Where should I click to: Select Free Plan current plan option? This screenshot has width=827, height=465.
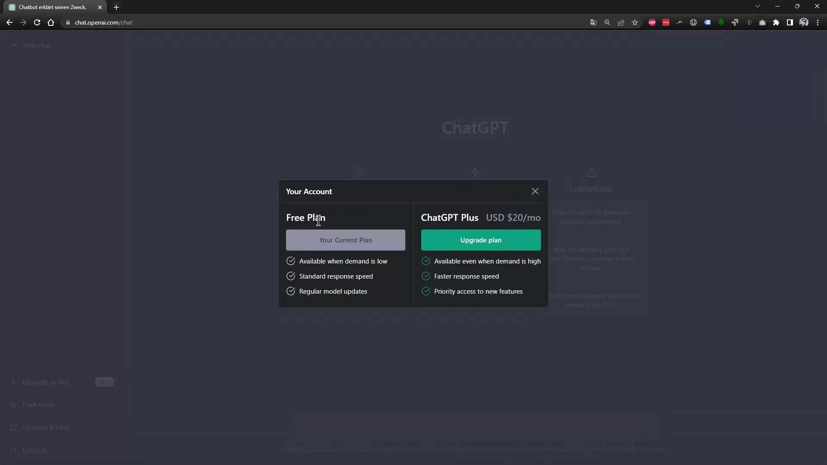coord(345,239)
